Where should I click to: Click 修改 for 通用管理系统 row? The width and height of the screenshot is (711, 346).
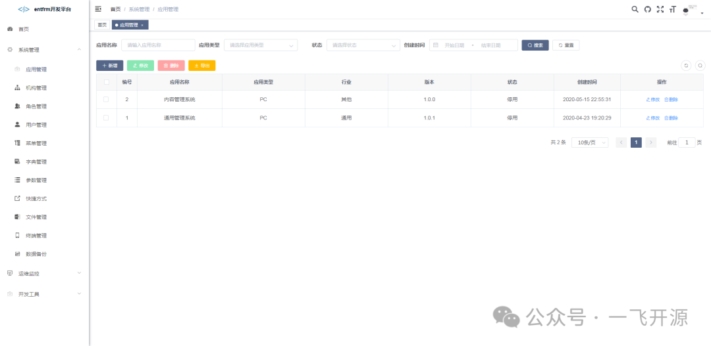(x=653, y=118)
